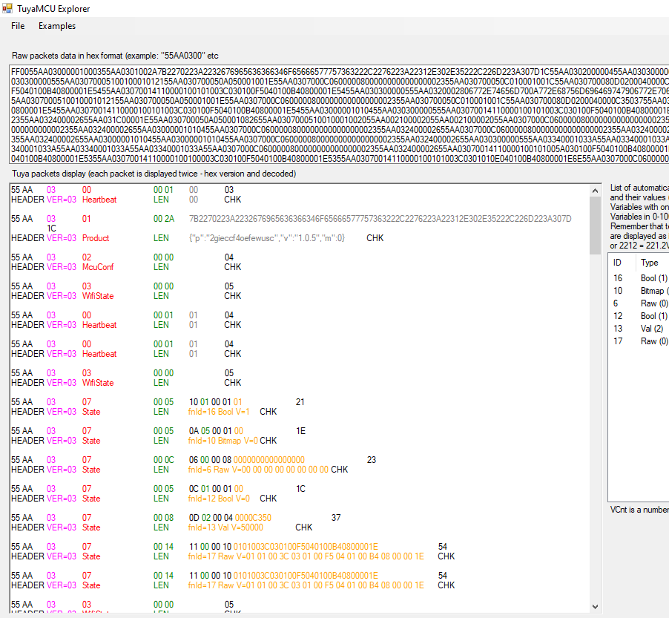This screenshot has width=669, height=618.
Task: Click the decoded JSON product info text
Action: [267, 238]
